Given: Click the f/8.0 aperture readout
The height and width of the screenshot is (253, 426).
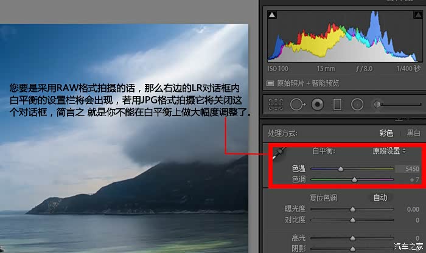Looking at the screenshot, I should click(x=365, y=69).
